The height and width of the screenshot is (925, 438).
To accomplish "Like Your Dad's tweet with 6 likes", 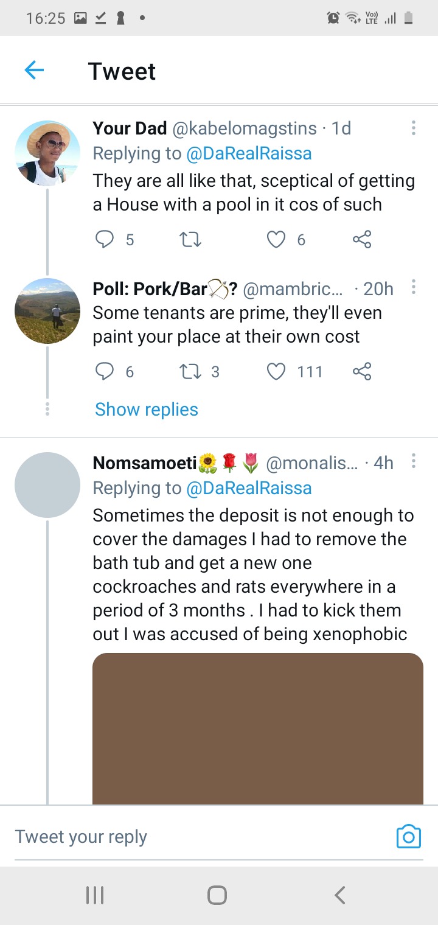I will (277, 240).
